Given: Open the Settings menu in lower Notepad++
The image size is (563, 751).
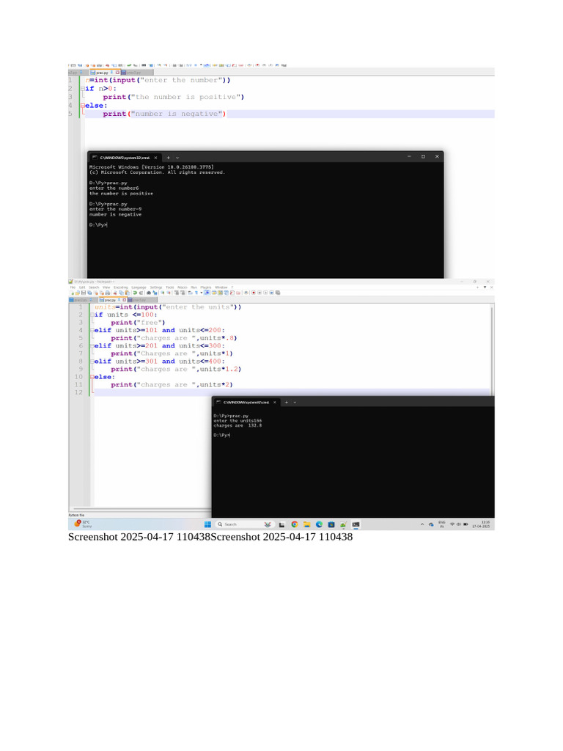Looking at the screenshot, I should click(x=156, y=287).
